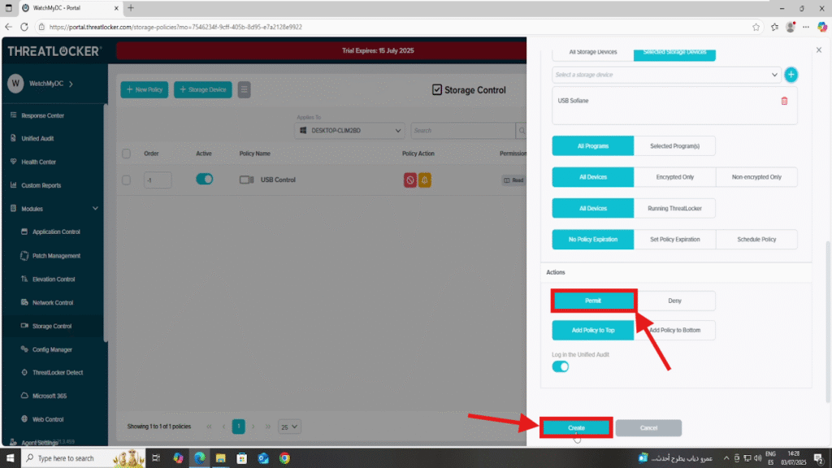The image size is (832, 468).
Task: Switch to Selected Storage Devices tab
Action: tap(674, 53)
